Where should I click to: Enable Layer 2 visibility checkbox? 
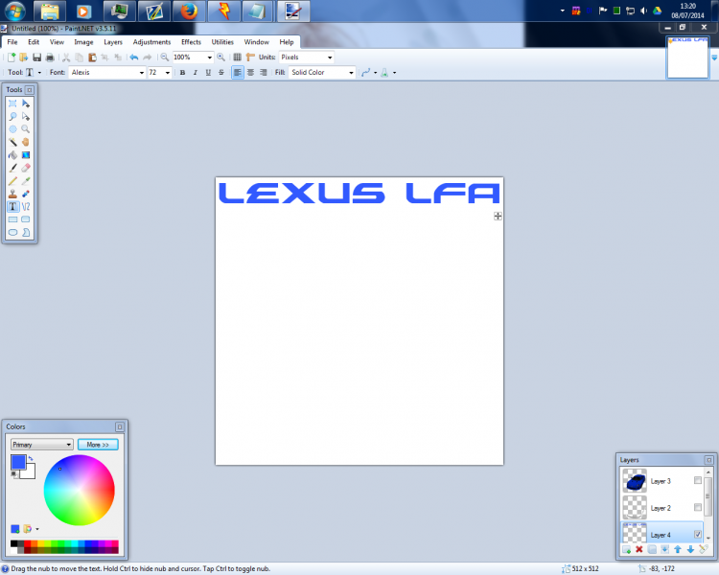[x=698, y=508]
